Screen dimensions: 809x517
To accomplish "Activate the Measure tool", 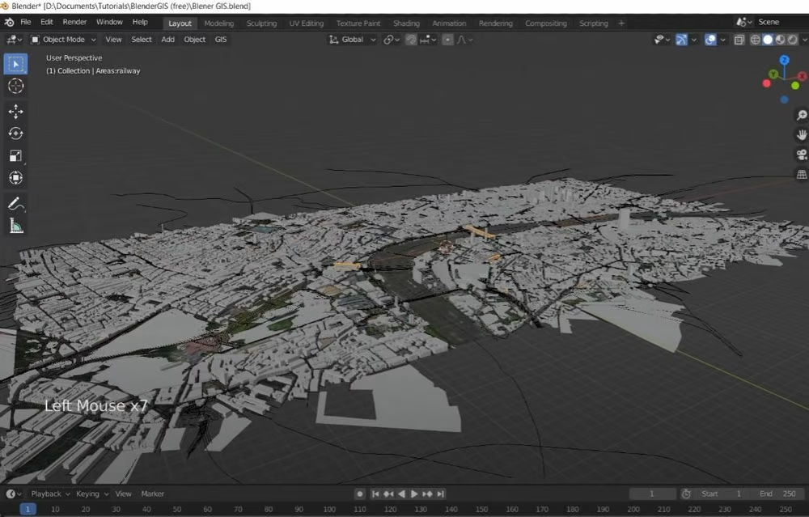I will point(15,227).
